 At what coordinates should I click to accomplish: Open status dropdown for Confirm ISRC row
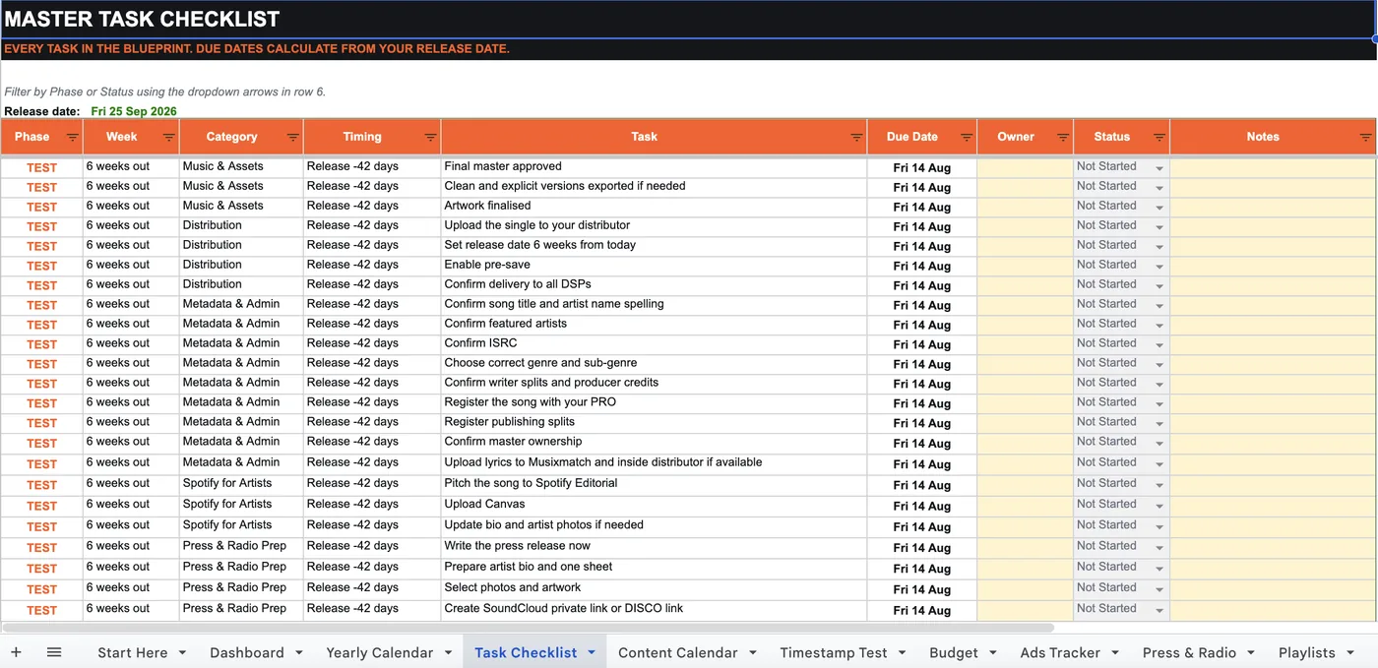[x=1159, y=345]
